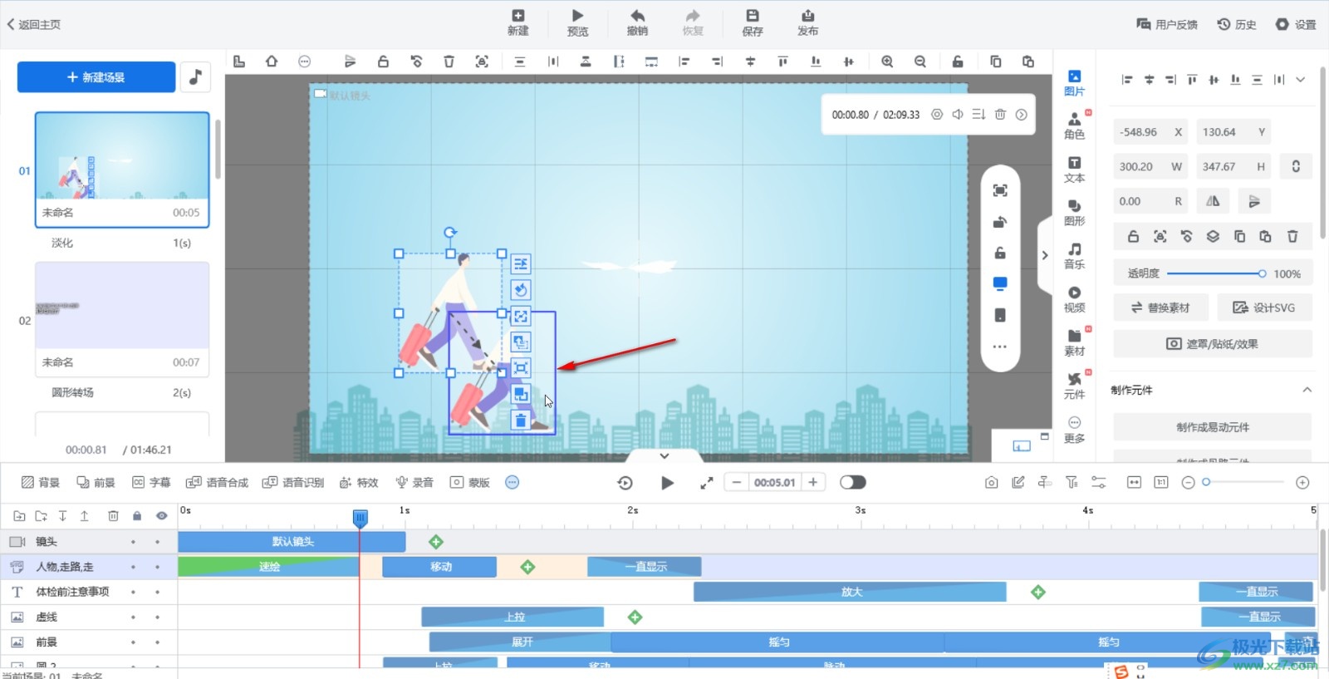
Task: Click the 替换素材 replace material button
Action: click(x=1160, y=308)
